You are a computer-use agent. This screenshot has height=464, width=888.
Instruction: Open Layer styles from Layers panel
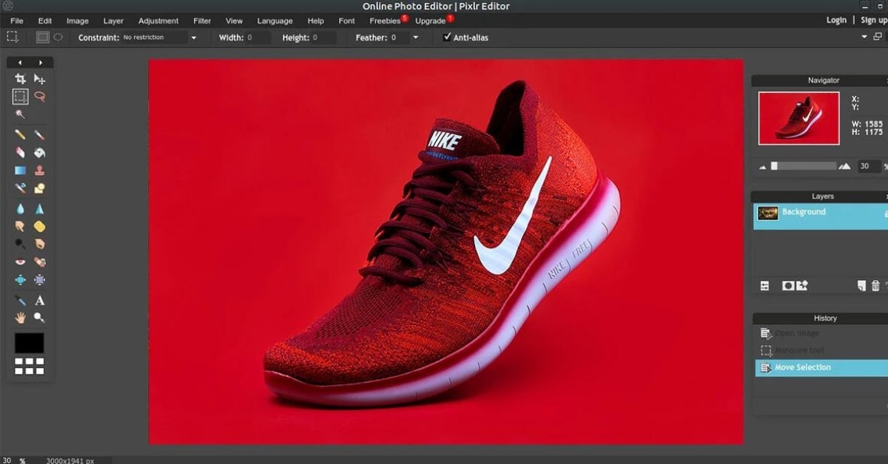(x=802, y=285)
